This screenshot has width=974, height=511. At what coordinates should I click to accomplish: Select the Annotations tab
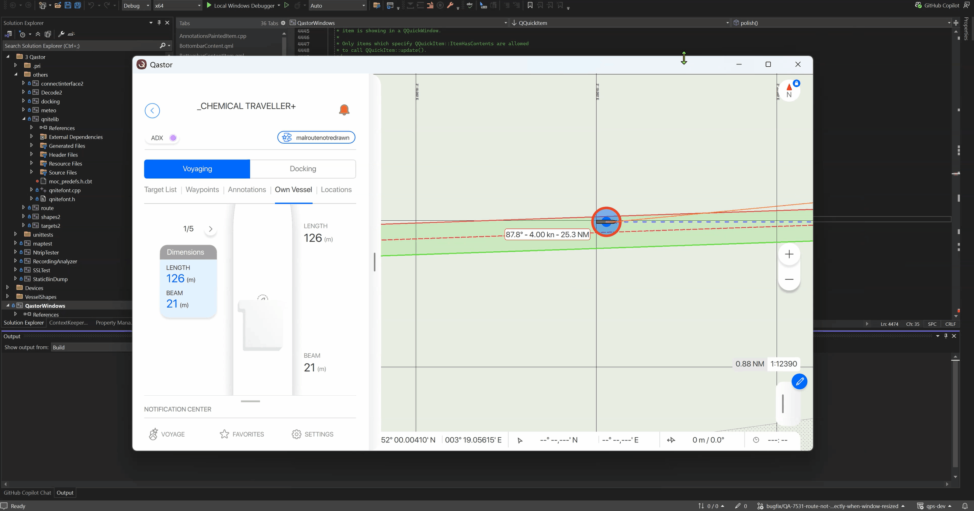pyautogui.click(x=247, y=190)
